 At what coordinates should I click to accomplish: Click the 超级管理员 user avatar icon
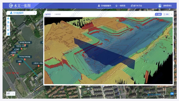tap(160, 6)
